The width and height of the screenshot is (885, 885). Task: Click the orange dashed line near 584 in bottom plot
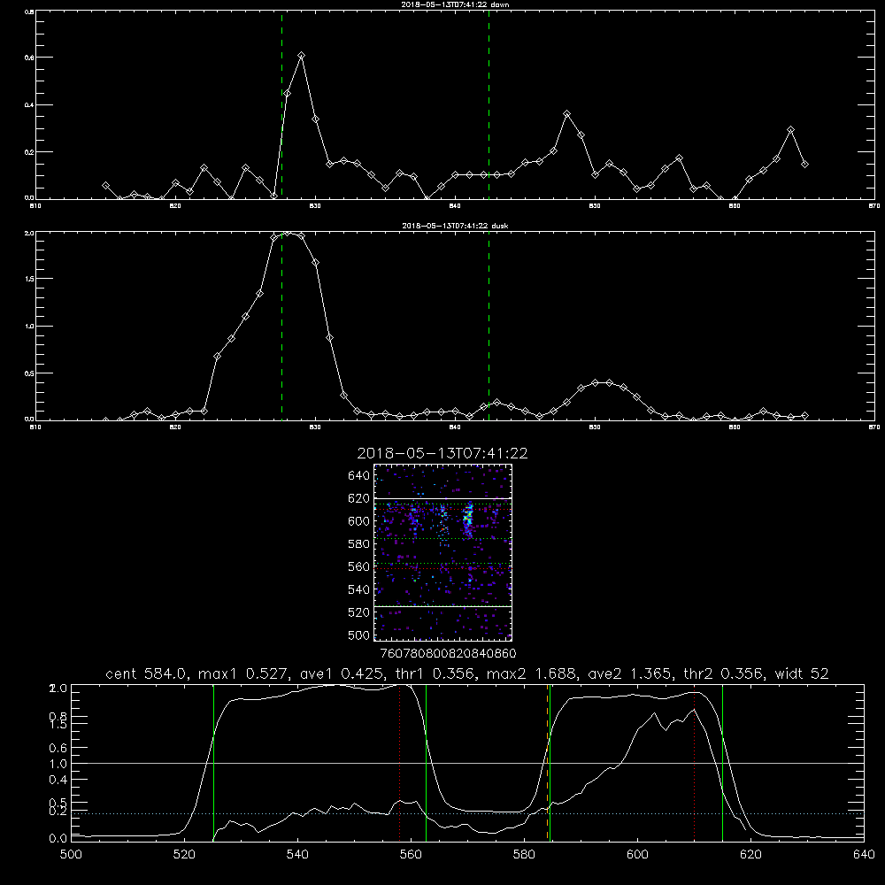pyautogui.click(x=547, y=763)
